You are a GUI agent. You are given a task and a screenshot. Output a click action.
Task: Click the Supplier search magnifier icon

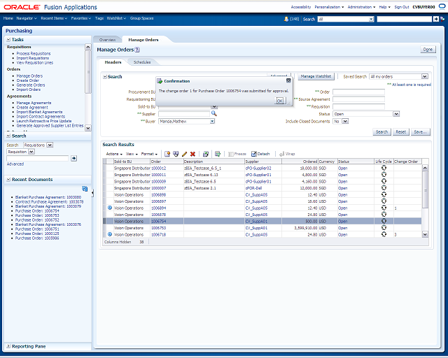pyautogui.click(x=213, y=114)
